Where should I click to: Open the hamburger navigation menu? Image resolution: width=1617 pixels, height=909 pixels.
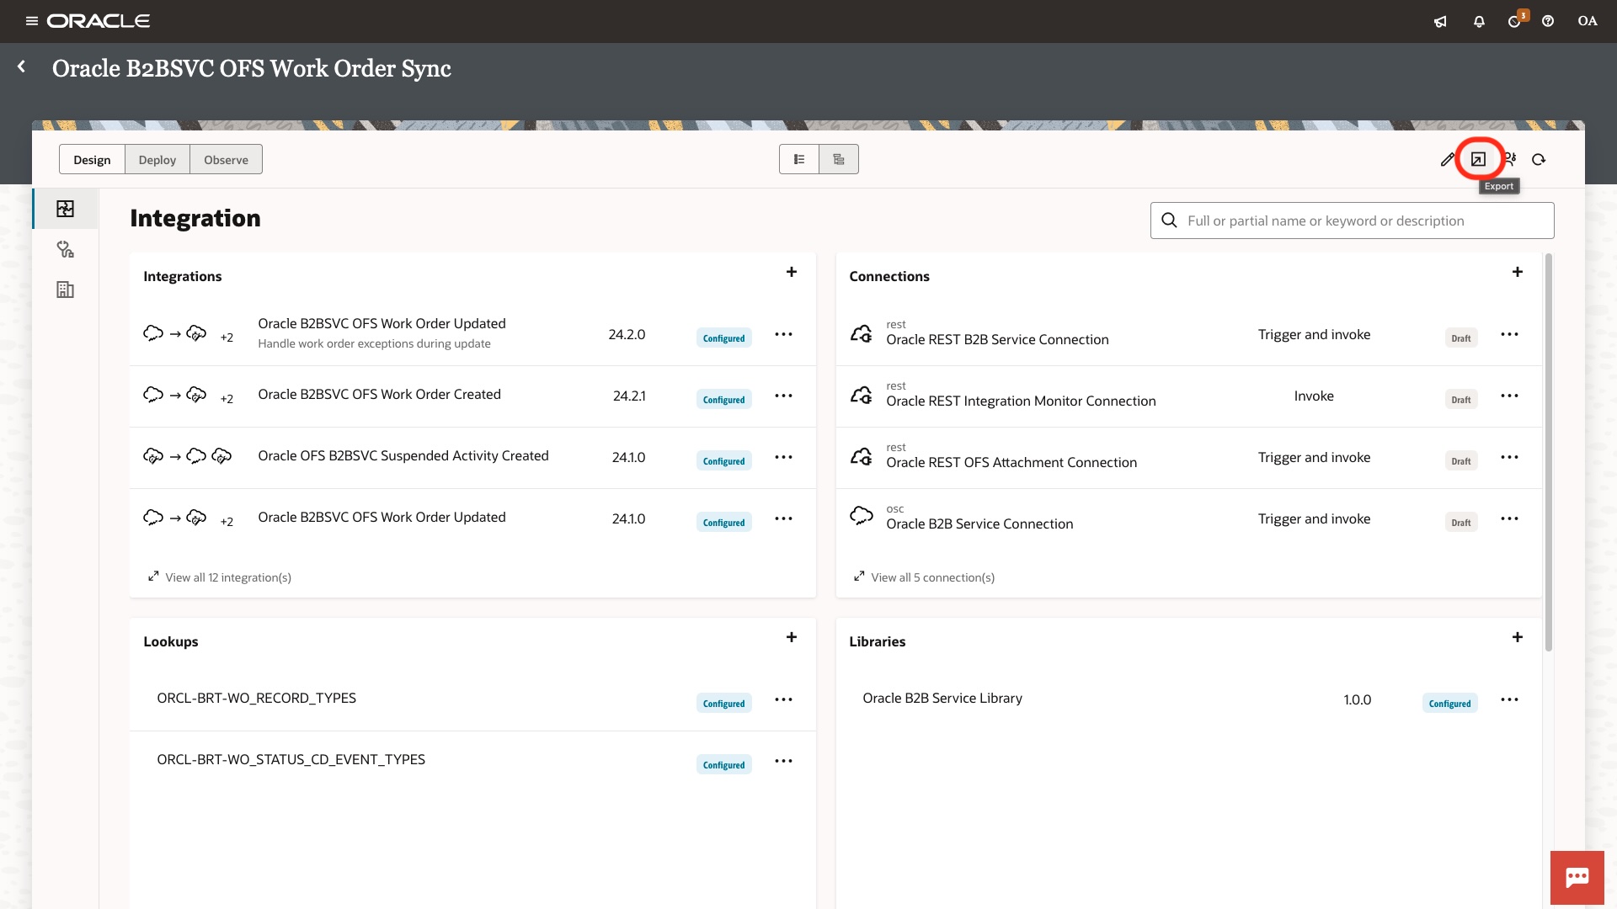32,21
